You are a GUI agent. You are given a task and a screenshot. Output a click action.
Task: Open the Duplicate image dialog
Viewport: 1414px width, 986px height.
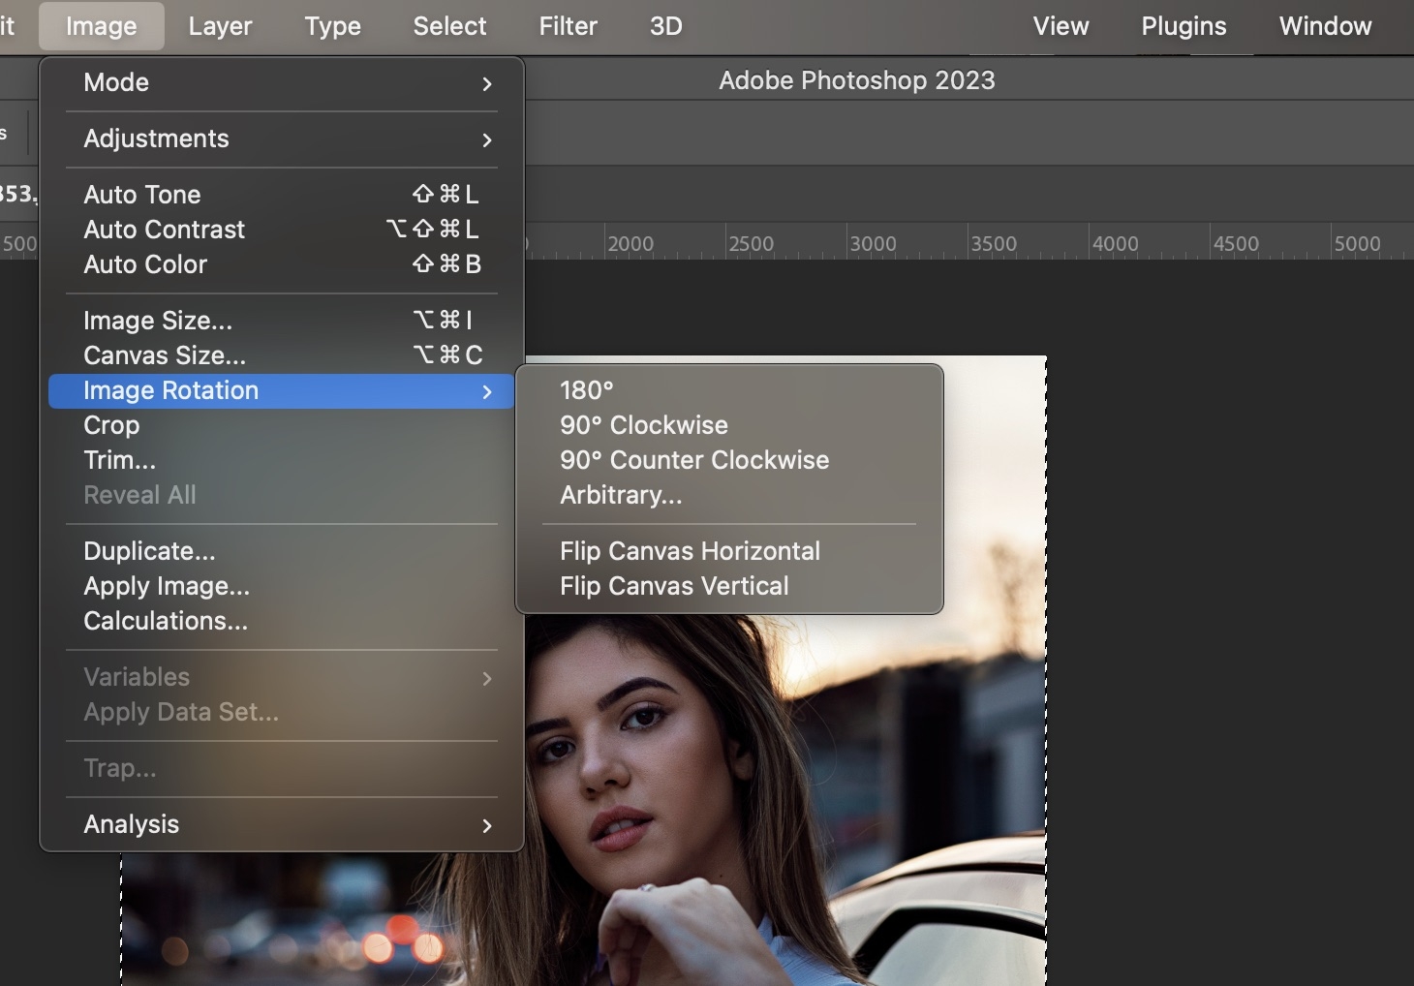[150, 550]
